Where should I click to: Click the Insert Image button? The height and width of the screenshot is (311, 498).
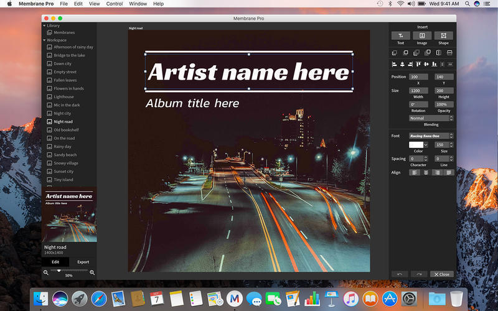(422, 36)
